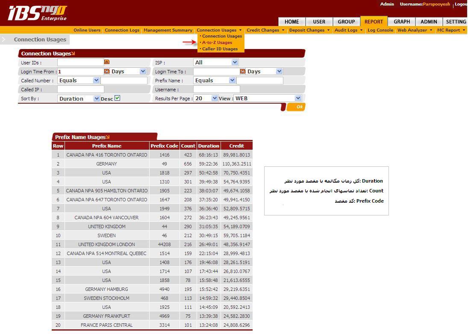
Task: Select A-to-Z Usages menu entry
Action: click(x=217, y=43)
